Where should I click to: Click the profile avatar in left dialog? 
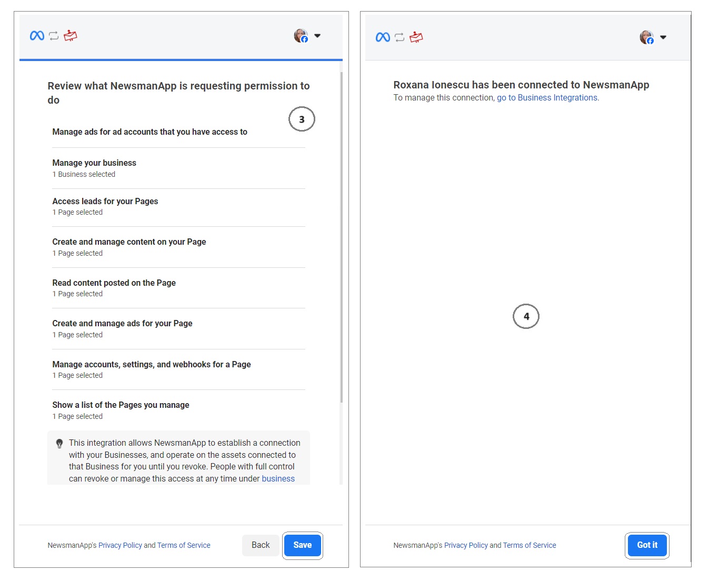[x=301, y=36]
